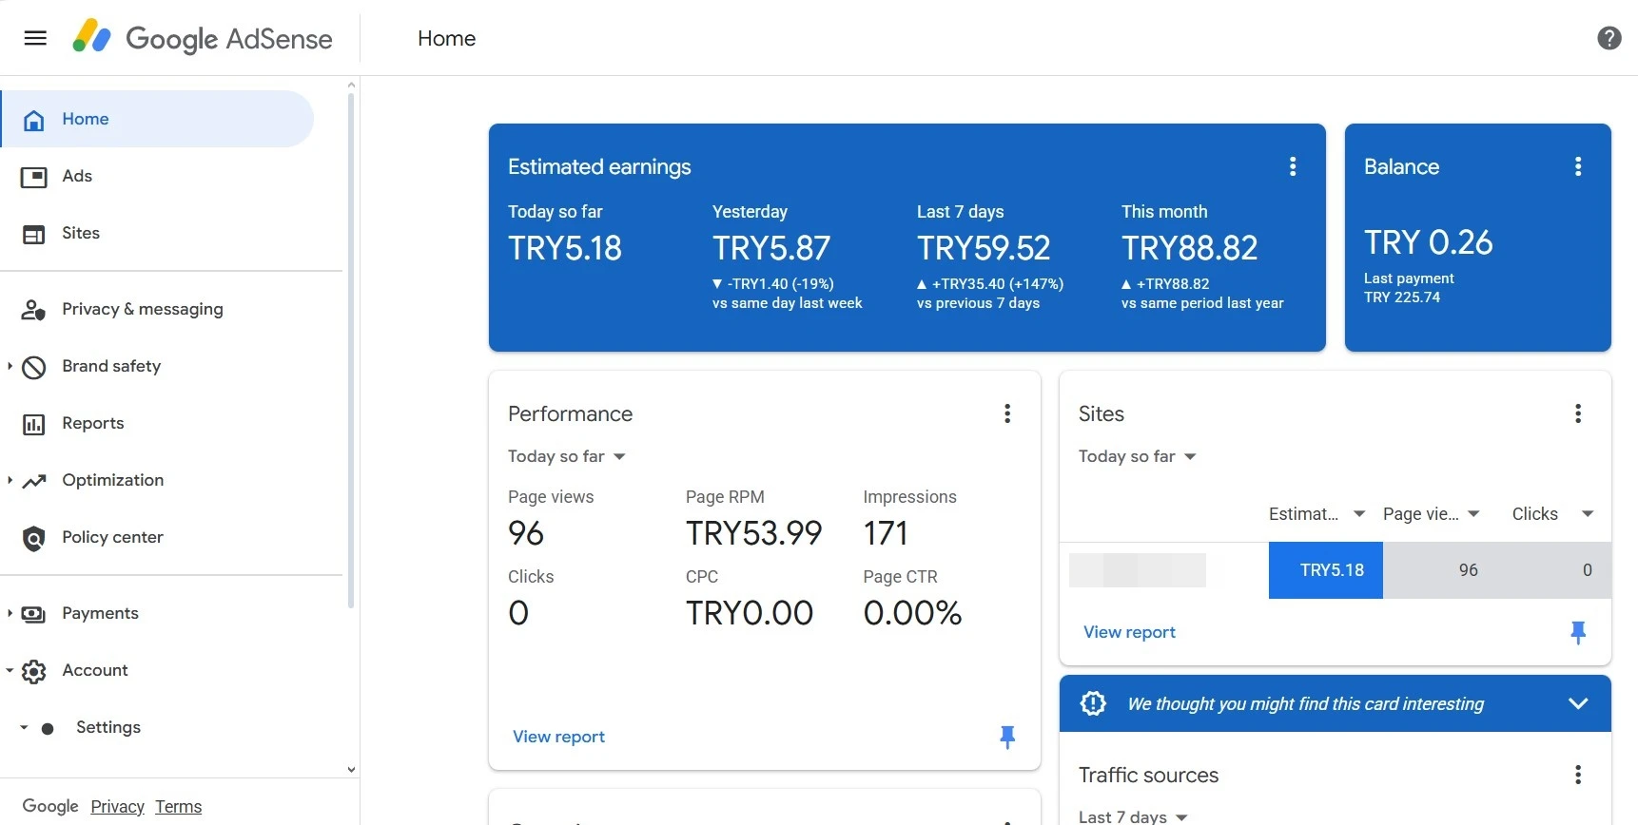Expand the Payments section arrow

(10, 613)
